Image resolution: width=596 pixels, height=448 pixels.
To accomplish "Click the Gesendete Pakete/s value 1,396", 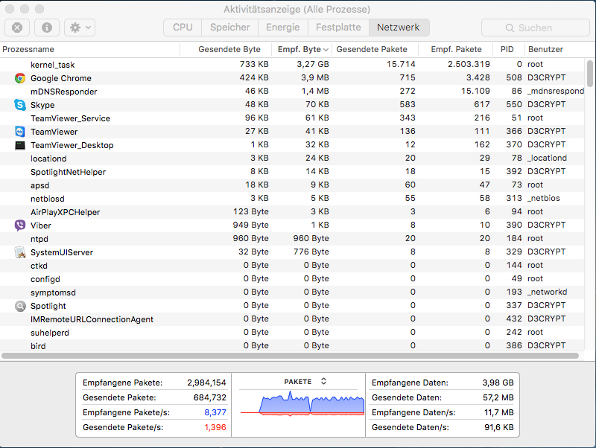I will tap(215, 427).
